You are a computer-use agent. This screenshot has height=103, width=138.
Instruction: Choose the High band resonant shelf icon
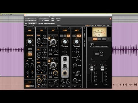(x=41, y=46)
